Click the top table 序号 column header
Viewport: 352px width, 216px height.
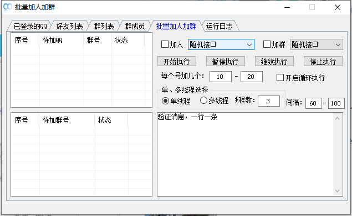(25, 40)
